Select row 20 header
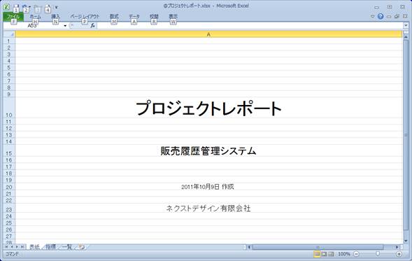Viewport: 412px width, 261px height. pyautogui.click(x=9, y=187)
